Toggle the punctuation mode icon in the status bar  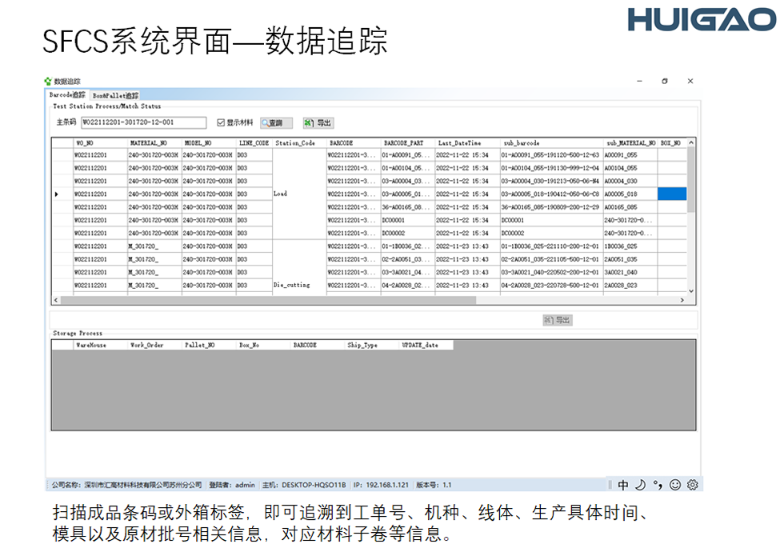656,483
